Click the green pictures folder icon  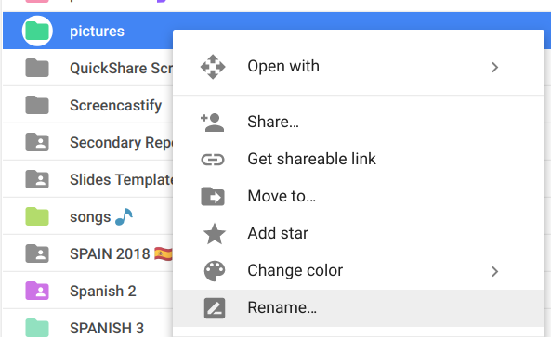[x=37, y=31]
